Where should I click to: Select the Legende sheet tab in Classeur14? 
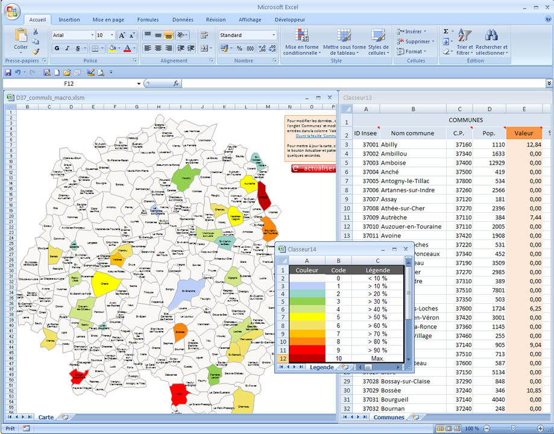pos(321,367)
